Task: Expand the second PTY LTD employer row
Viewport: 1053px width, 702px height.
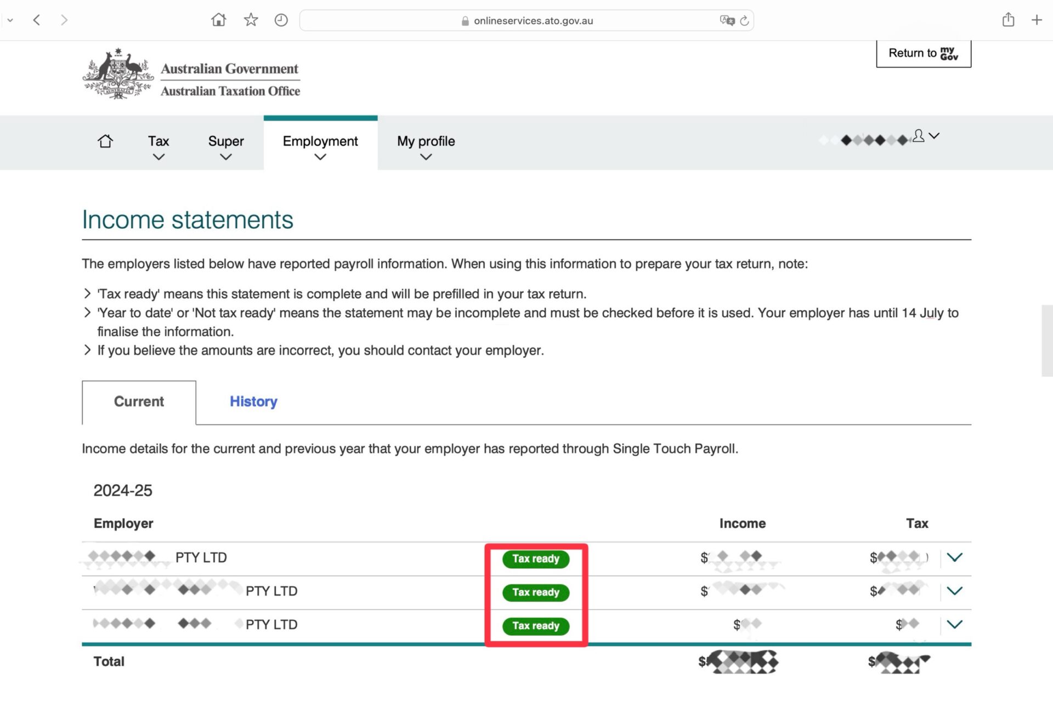Action: tap(954, 591)
